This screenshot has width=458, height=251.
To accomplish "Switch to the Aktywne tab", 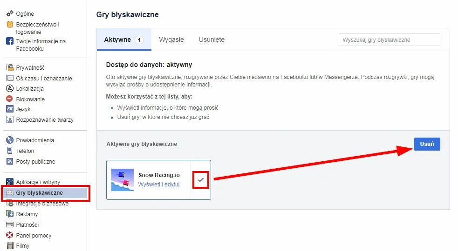I will click(124, 40).
